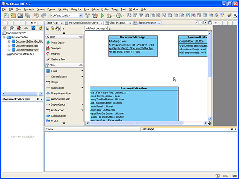Click the Redo arrow icon
Viewport: 239px width, 179px height.
(x=44, y=15)
